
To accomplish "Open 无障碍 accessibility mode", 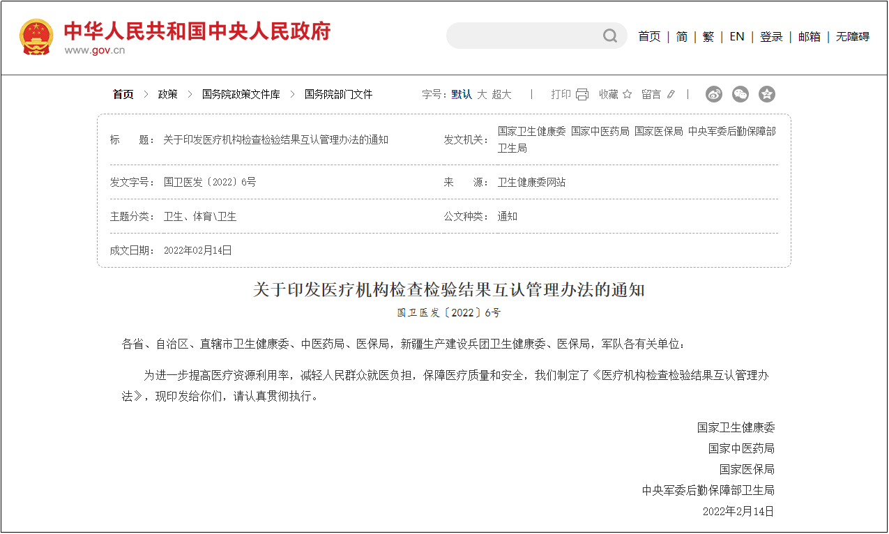I will tap(853, 37).
